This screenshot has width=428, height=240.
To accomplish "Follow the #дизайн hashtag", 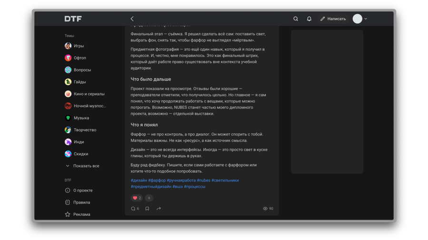I will pyautogui.click(x=139, y=180).
